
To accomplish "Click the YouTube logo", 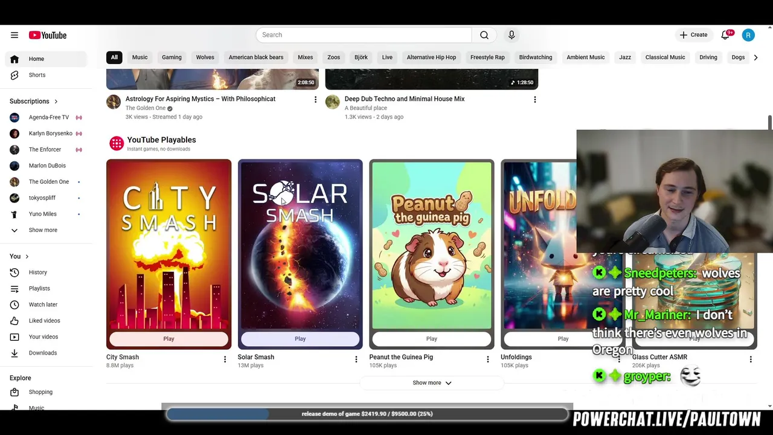I will click(x=47, y=35).
